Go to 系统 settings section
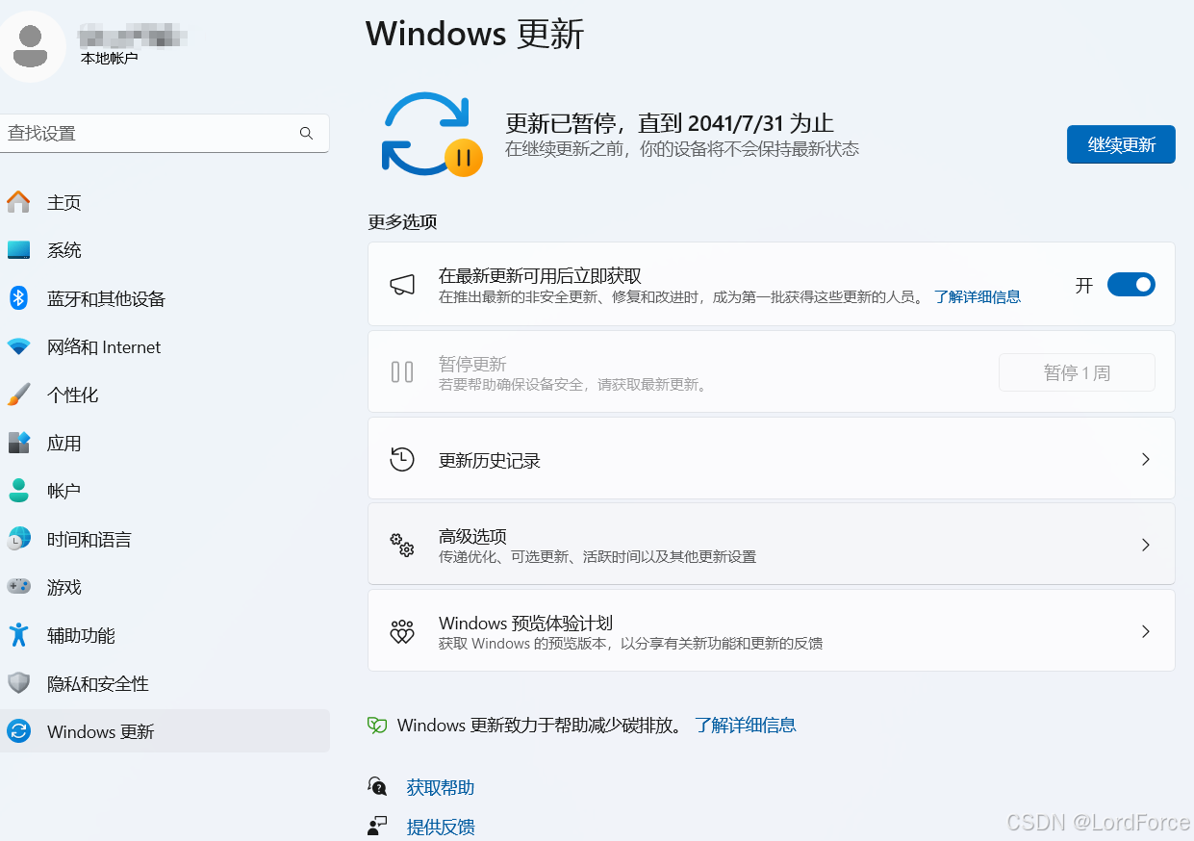Image resolution: width=1194 pixels, height=841 pixels. [165, 250]
